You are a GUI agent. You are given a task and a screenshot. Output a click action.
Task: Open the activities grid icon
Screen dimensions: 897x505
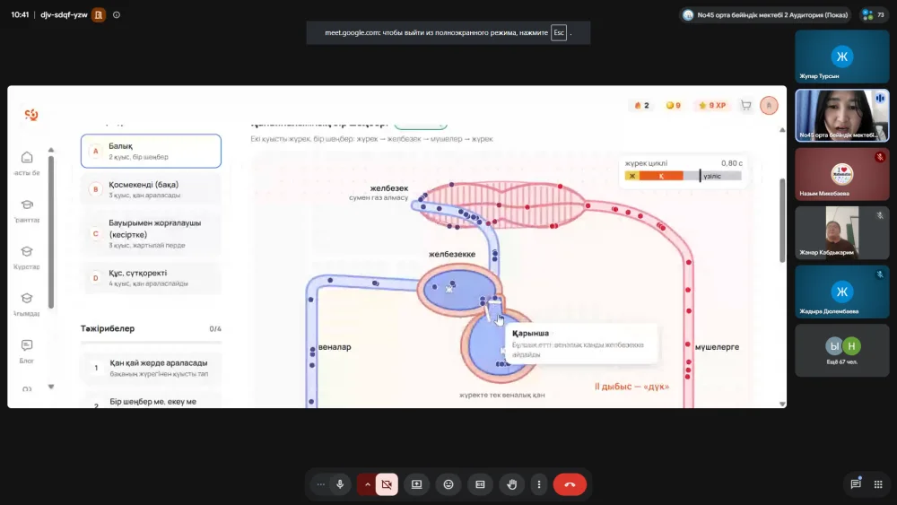click(x=878, y=484)
